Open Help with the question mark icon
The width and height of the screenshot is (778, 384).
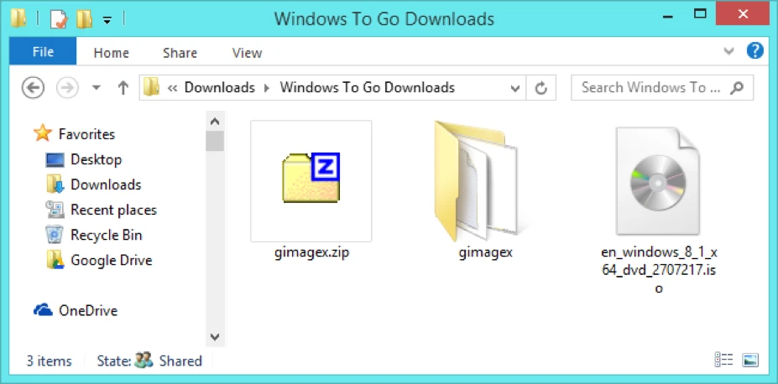(755, 50)
